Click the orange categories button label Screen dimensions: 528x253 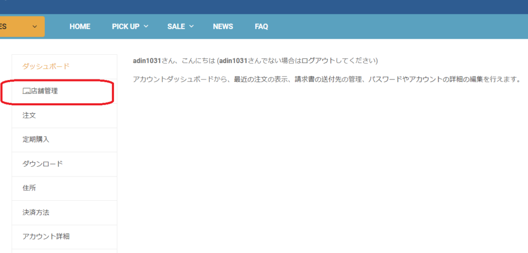click(4, 26)
